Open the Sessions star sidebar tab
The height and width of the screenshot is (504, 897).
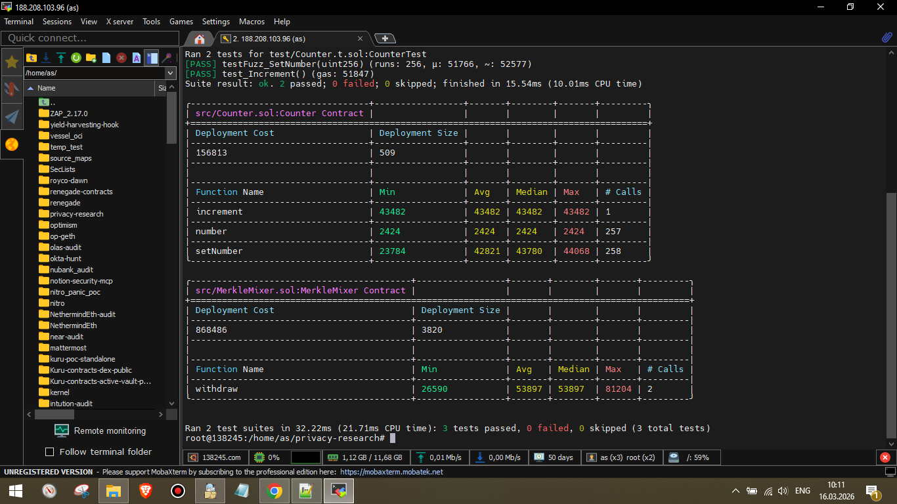pos(12,62)
